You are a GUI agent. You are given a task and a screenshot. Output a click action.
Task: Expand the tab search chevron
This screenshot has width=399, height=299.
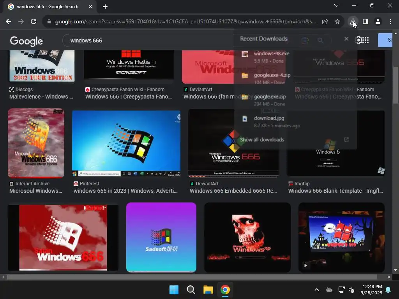coord(336,5)
